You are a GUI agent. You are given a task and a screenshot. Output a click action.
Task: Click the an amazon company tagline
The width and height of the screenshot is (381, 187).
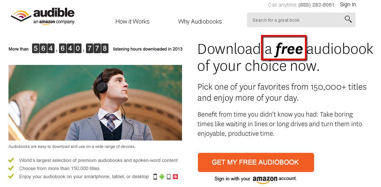54,22
